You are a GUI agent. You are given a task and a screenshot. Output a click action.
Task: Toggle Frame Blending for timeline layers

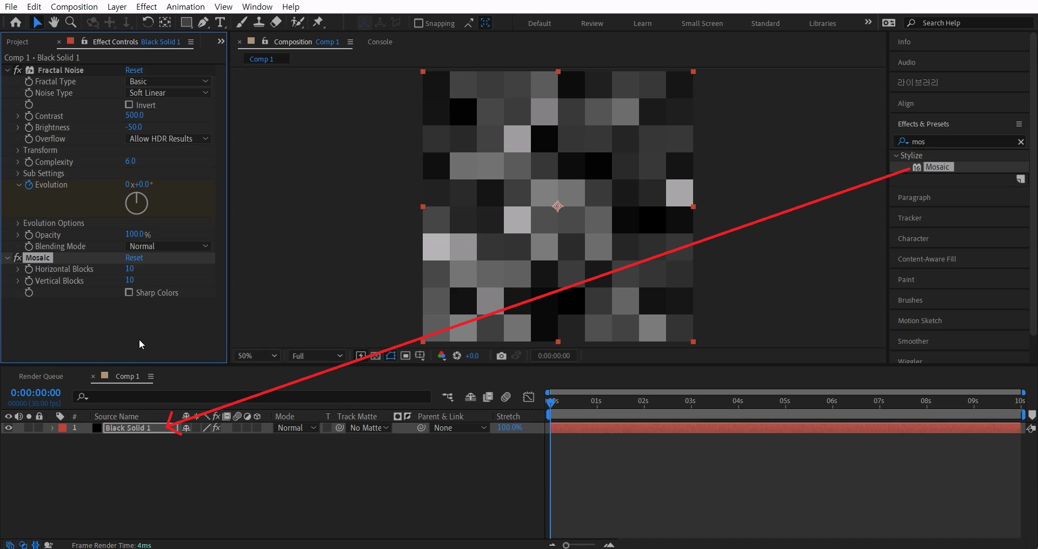point(488,397)
